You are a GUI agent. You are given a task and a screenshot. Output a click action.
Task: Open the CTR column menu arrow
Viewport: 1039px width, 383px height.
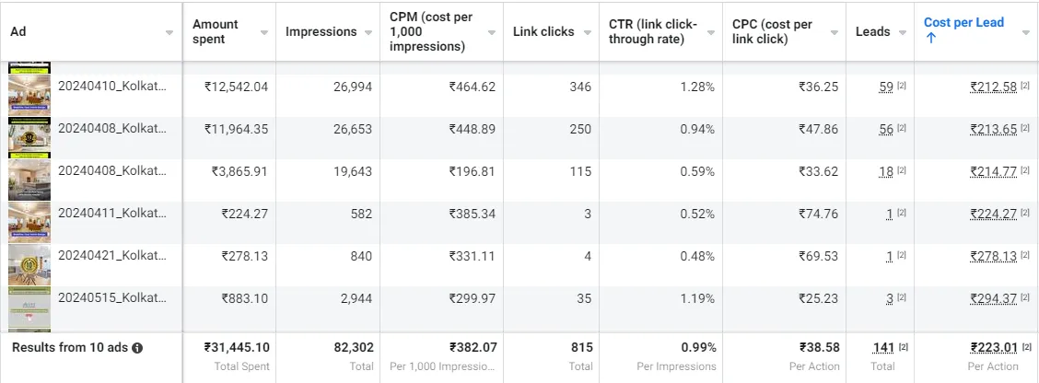click(709, 32)
